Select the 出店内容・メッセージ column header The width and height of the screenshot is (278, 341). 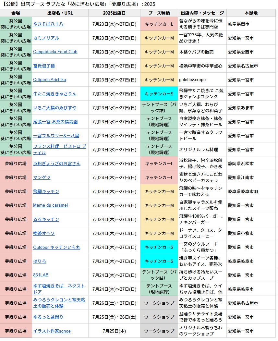click(x=202, y=13)
